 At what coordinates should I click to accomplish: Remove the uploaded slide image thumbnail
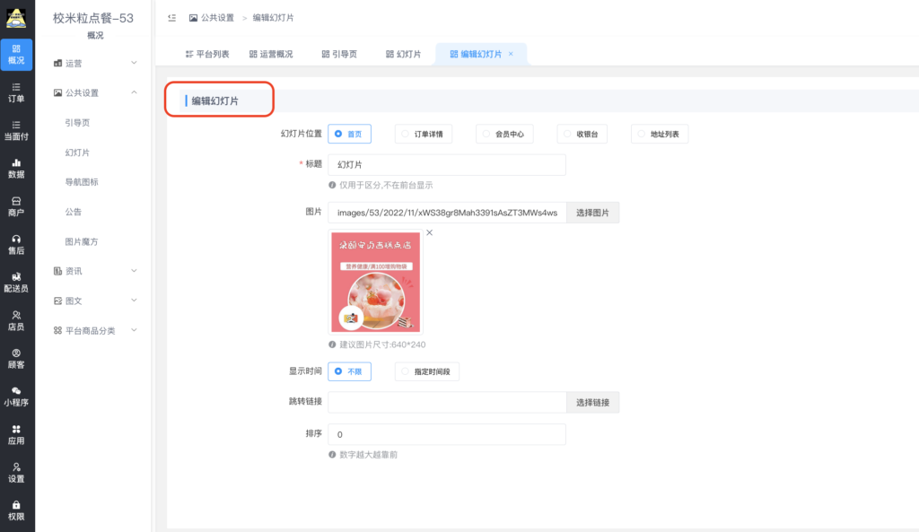(x=430, y=232)
